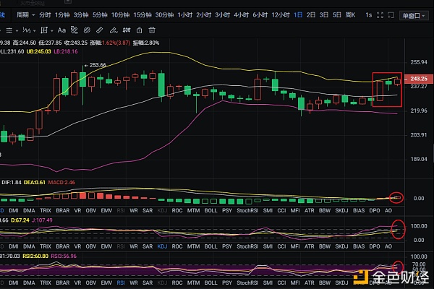The width and height of the screenshot is (434, 289).
Task: Click the add window icon
Action: pos(391,15)
